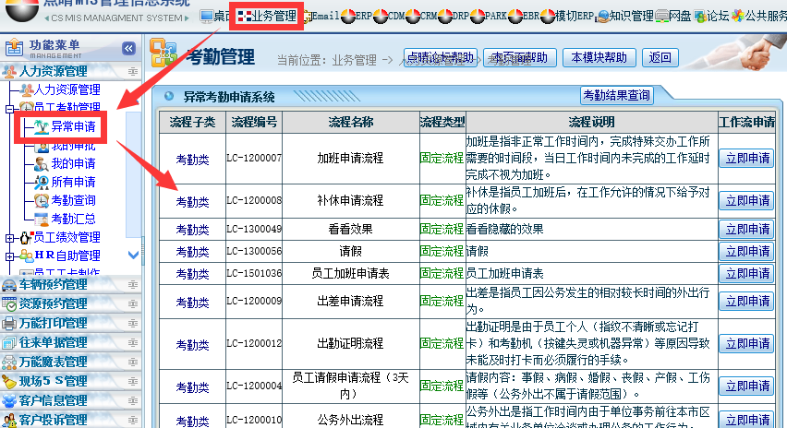Click the 考勤类 link in 请假 row
Viewport: 787px width, 428px height.
pos(192,251)
